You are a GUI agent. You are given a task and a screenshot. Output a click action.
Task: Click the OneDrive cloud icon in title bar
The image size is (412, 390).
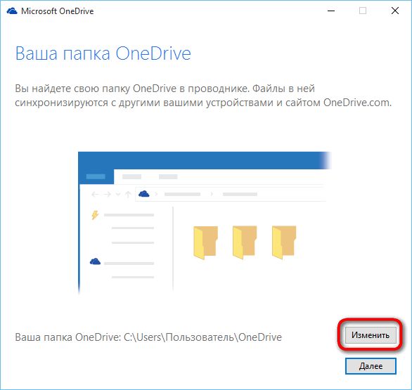click(x=12, y=11)
